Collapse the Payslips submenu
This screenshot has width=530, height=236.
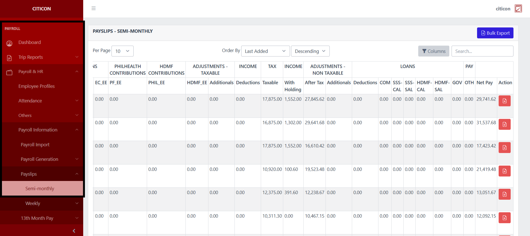[77, 174]
